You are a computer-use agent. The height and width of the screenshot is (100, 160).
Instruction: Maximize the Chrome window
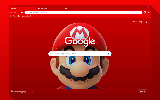click(143, 7)
